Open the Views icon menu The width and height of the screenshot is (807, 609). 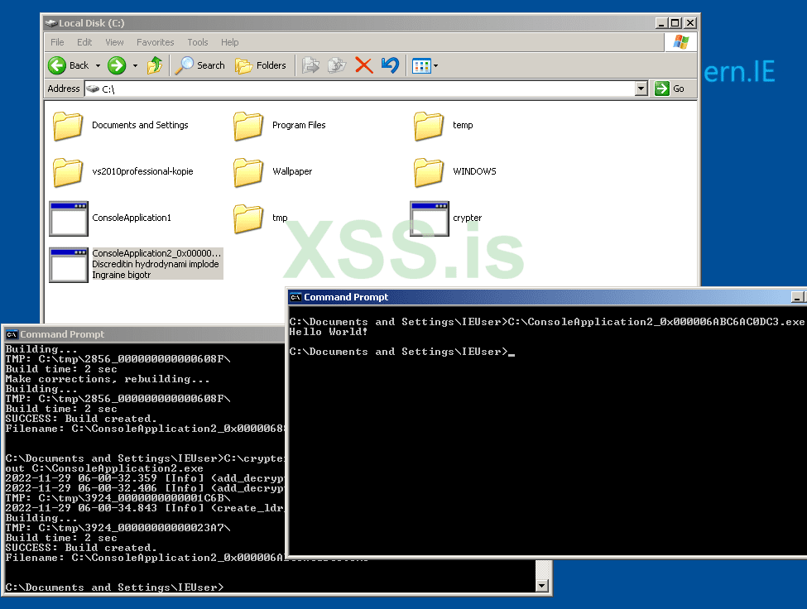[x=421, y=66]
